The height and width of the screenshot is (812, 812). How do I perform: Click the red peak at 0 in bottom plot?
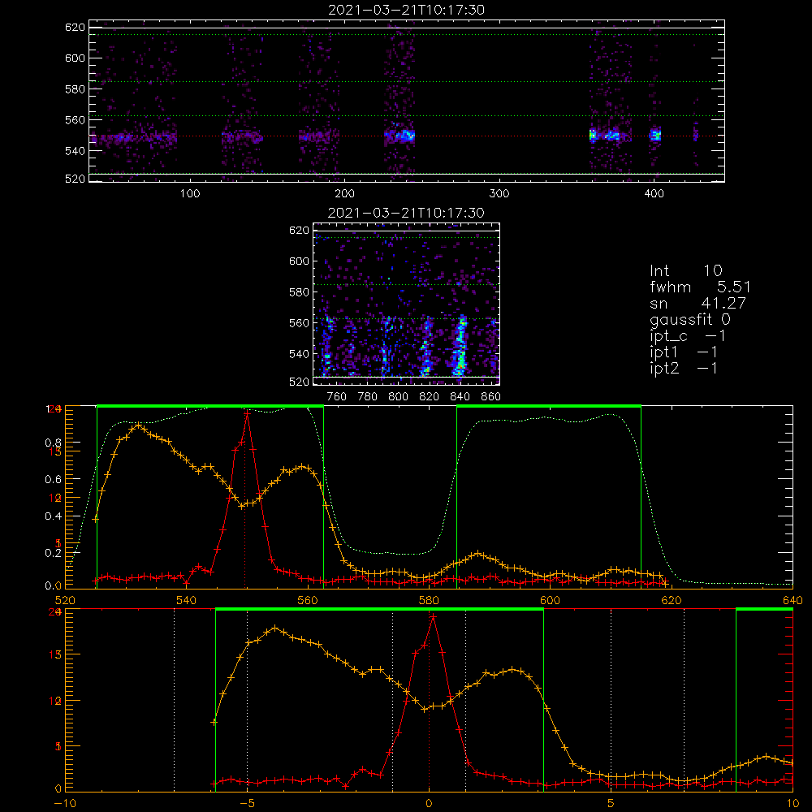coord(433,617)
